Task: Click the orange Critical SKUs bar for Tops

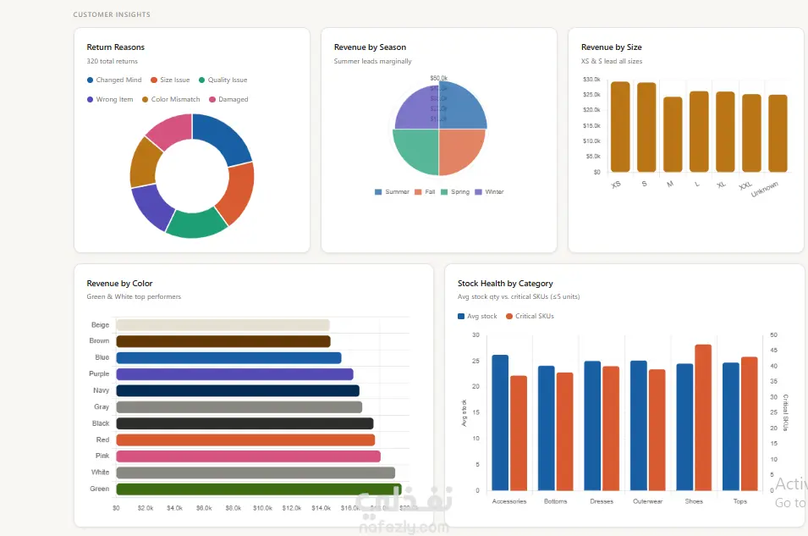Action: 750,423
